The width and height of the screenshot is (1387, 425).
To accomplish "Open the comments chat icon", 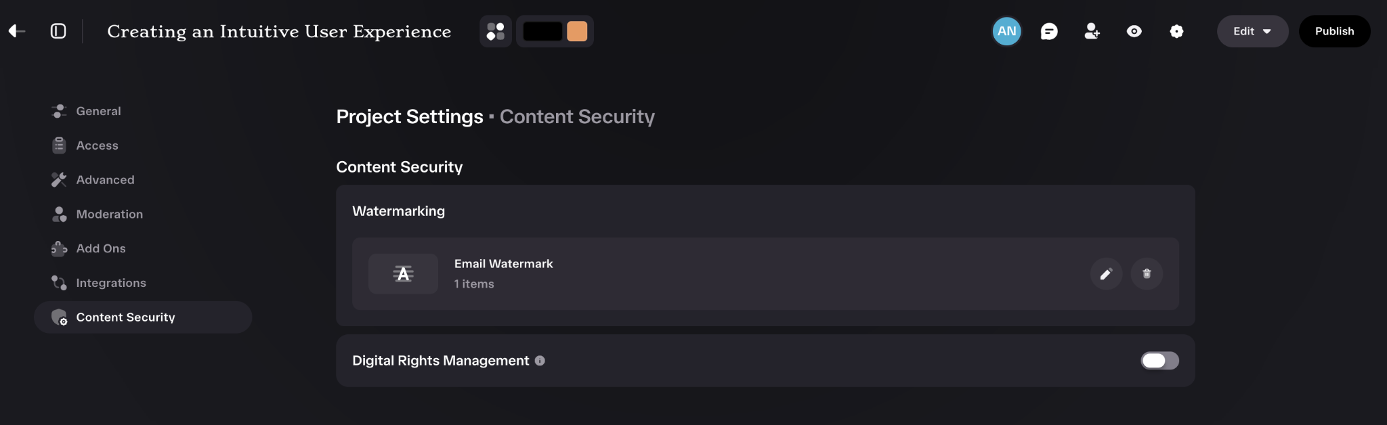I will [x=1049, y=31].
